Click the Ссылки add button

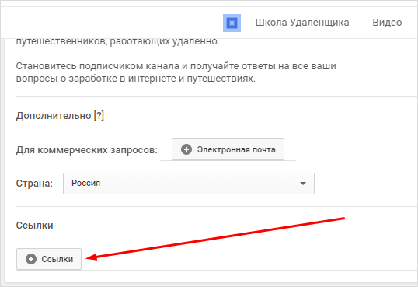pos(49,259)
